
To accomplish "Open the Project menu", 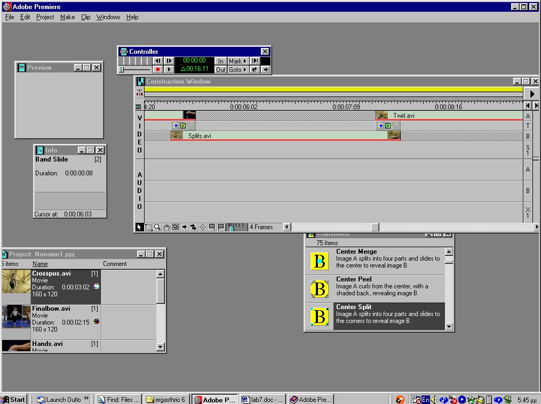I will coord(45,17).
